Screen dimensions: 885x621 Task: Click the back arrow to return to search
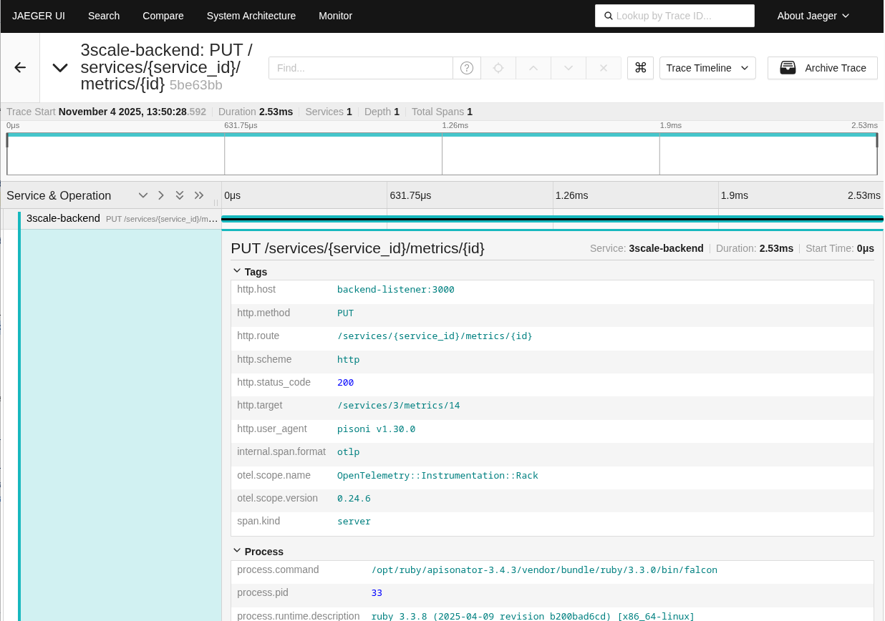pos(20,67)
